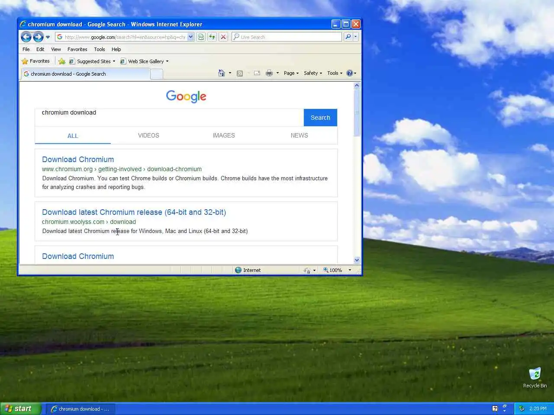This screenshot has height=415, width=554.
Task: Click the 2:20 PM system clock
Action: (538, 409)
